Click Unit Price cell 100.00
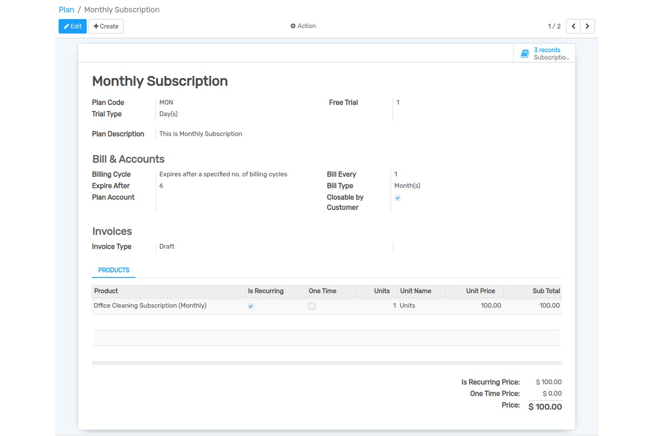The image size is (654, 436). (x=491, y=306)
